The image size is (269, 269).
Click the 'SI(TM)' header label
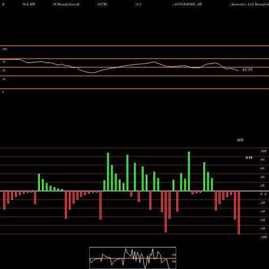click(x=102, y=4)
